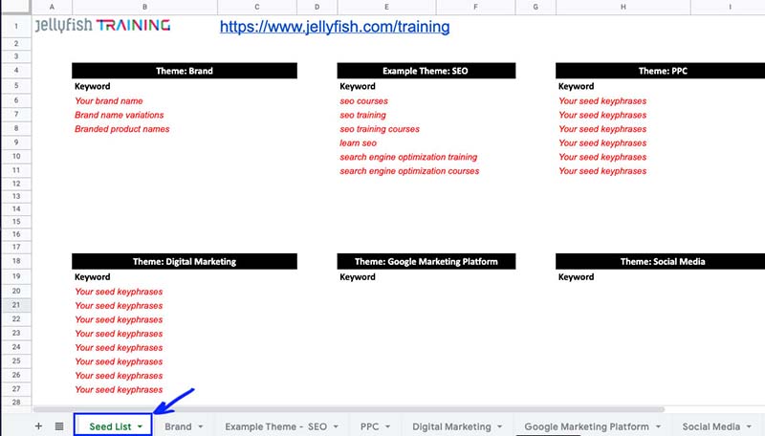
Task: Select row 21 header
Action: [16, 305]
